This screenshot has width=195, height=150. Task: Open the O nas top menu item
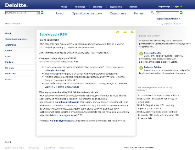[x=64, y=7]
